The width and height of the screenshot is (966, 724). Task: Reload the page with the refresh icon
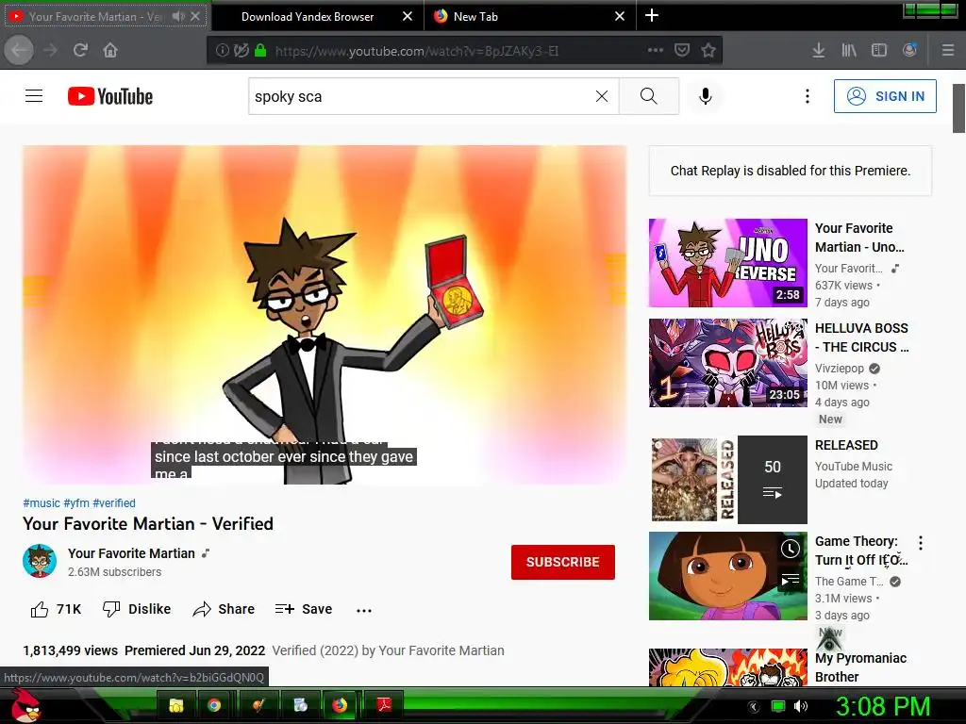tap(80, 50)
